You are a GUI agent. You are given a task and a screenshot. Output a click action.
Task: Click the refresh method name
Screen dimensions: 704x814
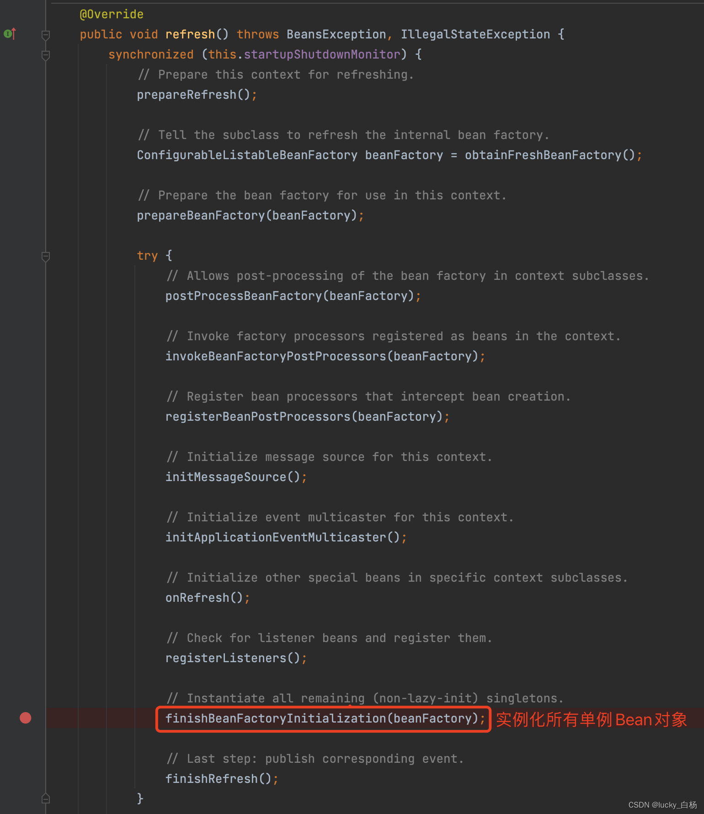pyautogui.click(x=190, y=34)
